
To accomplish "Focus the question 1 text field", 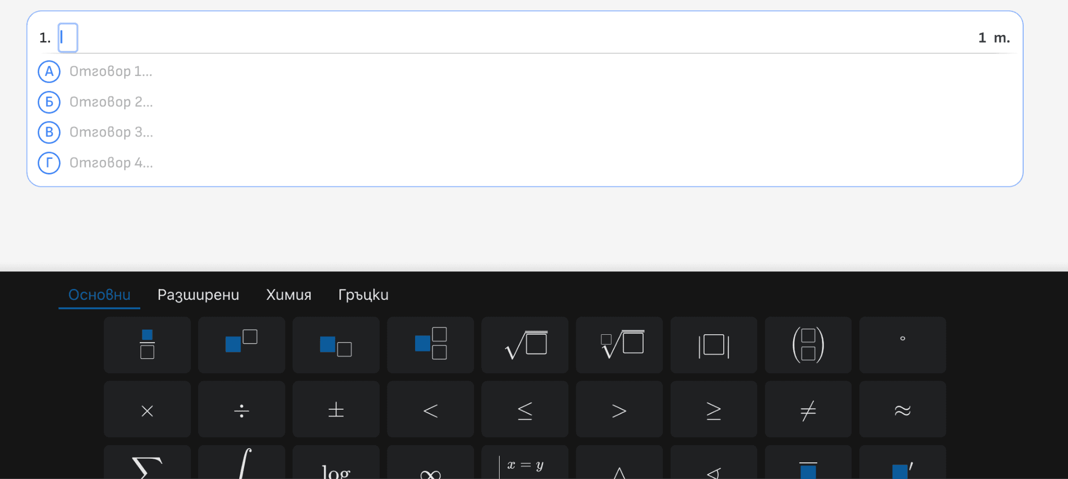I will coord(68,37).
